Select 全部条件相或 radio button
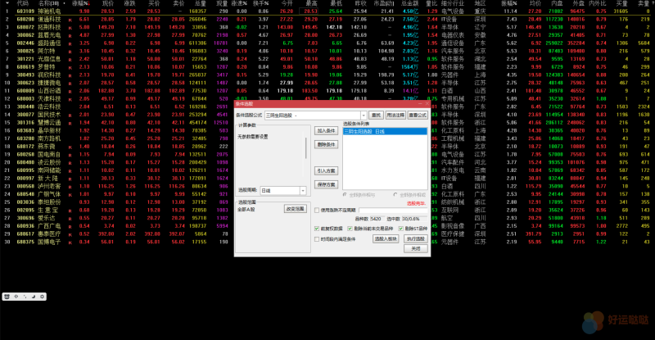The image size is (655, 340). click(395, 195)
